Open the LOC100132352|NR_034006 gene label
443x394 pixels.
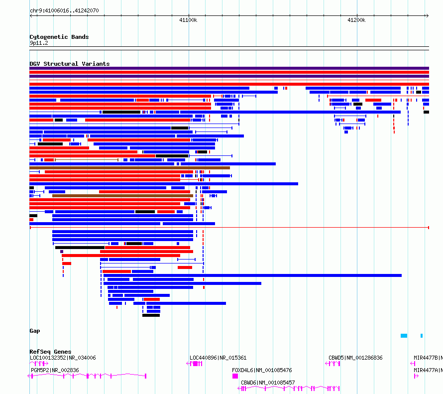tap(63, 358)
